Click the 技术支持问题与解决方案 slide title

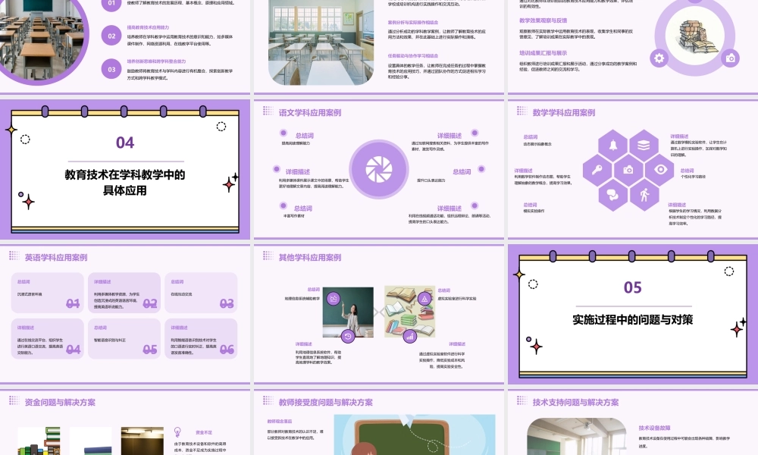point(575,402)
